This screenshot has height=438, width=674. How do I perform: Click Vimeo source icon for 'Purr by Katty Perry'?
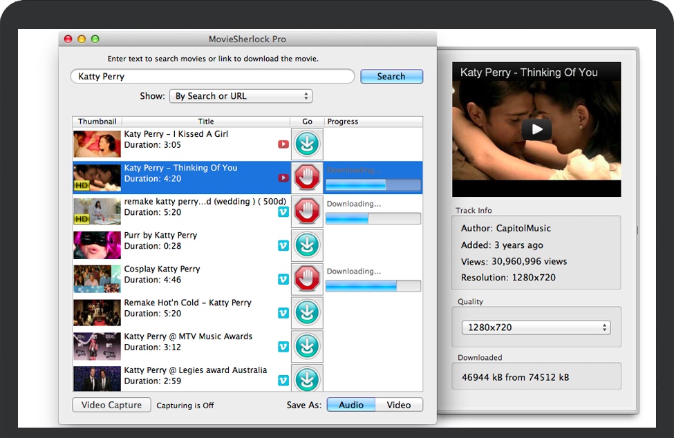point(283,246)
